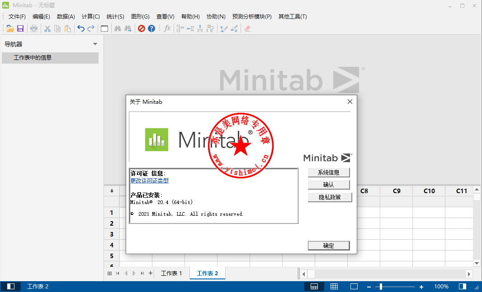Click the Copy icon in the toolbar
The height and width of the screenshot is (292, 482).
57,28
